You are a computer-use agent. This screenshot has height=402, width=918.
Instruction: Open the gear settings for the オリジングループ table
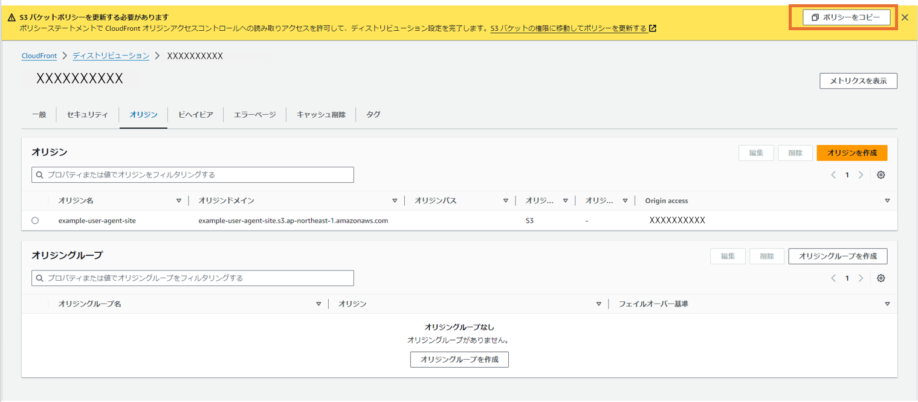coord(881,278)
